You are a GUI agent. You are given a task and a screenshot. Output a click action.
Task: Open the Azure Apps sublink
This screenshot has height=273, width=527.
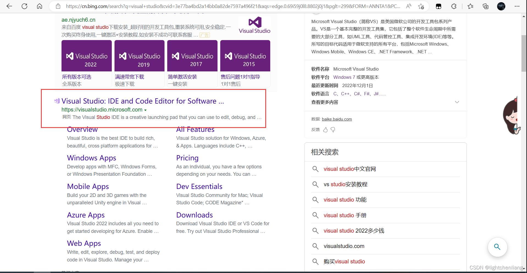[x=86, y=215]
